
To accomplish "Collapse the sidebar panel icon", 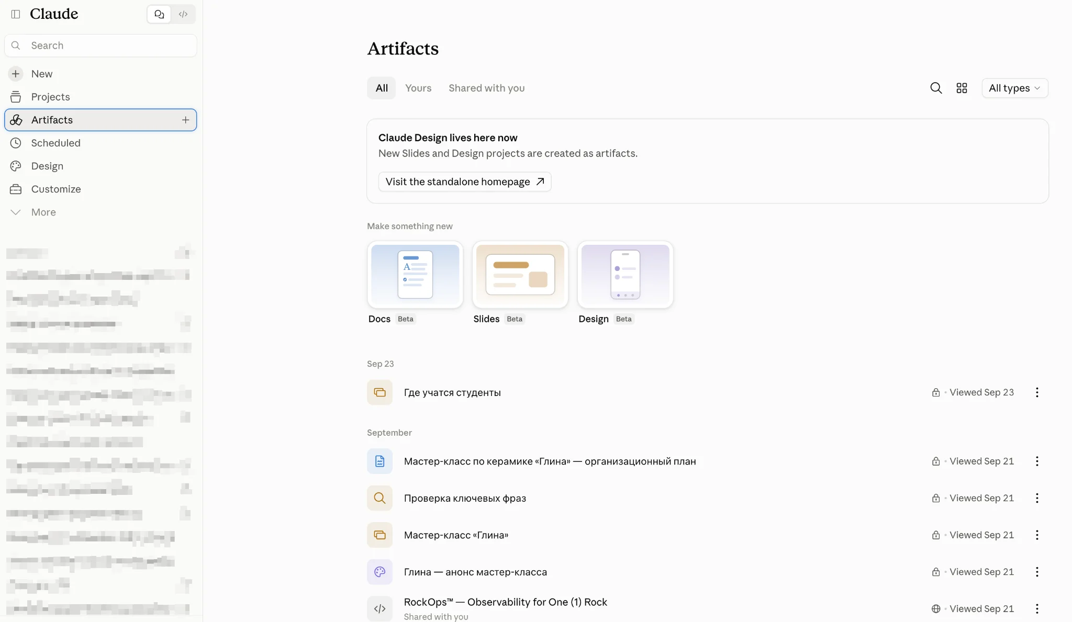I will click(16, 14).
